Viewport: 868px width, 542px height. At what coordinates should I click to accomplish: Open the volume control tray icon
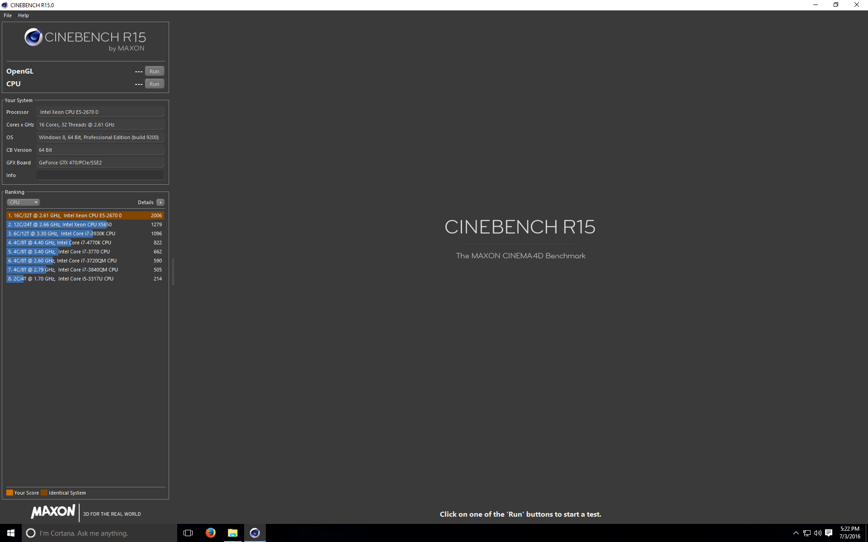(818, 533)
